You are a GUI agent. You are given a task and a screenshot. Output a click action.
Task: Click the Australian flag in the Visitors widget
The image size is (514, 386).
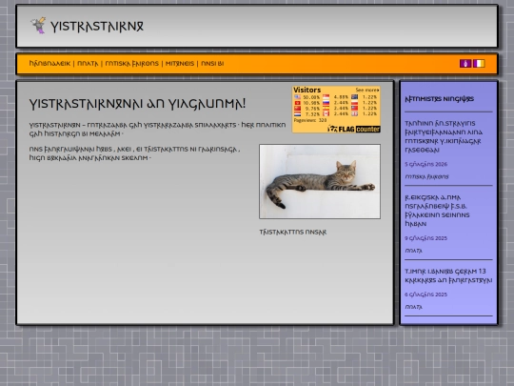pyautogui.click(x=354, y=97)
